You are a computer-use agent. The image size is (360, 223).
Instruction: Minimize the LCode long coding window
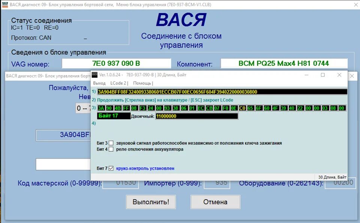point(306,75)
